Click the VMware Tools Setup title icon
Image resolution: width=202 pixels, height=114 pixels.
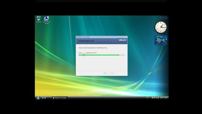click(x=77, y=37)
